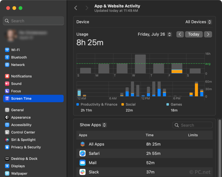Jump to Today's usage
Screen dimensions: 222x177
pos(194,34)
